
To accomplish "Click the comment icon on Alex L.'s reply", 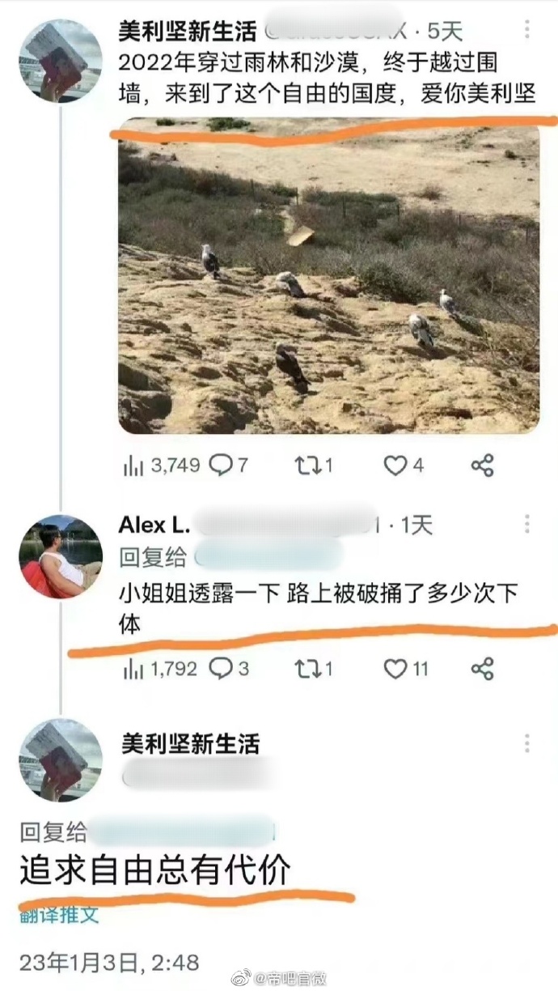I will (220, 669).
